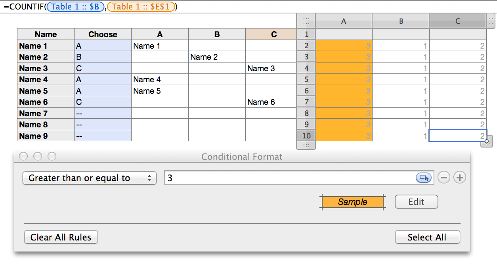497x265 pixels.
Task: Select column header A in the spreadsheet
Action: (x=343, y=21)
